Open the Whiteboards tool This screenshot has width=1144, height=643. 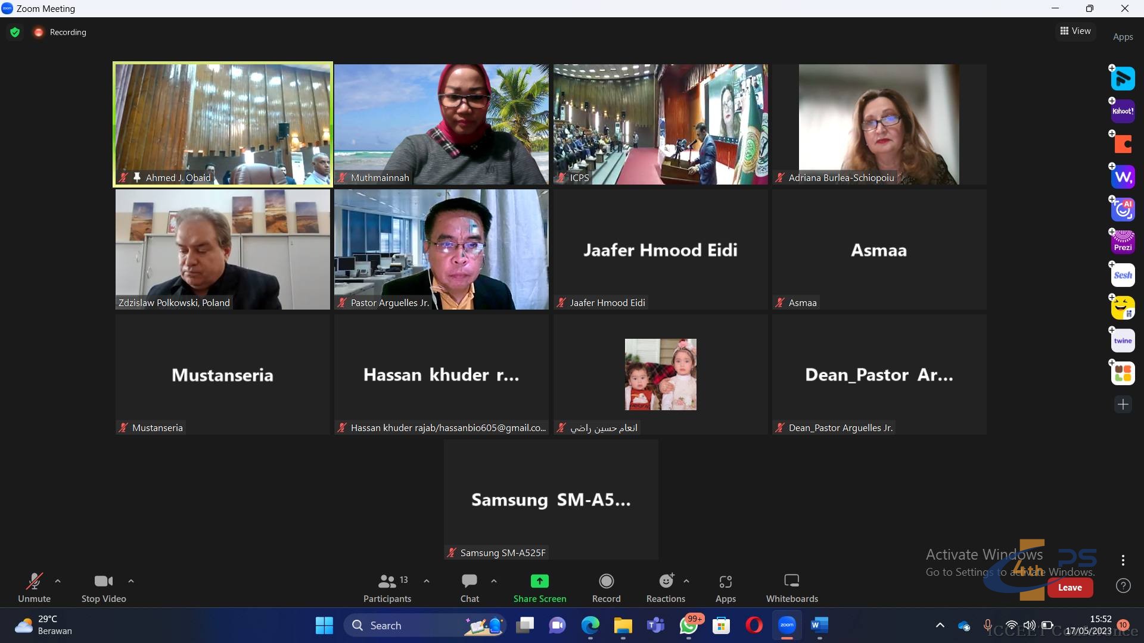pos(791,588)
